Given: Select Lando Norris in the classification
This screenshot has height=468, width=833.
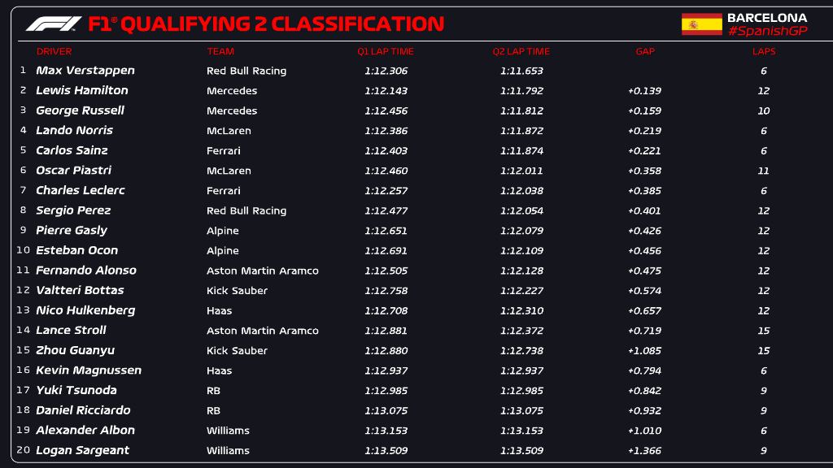Looking at the screenshot, I should pos(75,130).
